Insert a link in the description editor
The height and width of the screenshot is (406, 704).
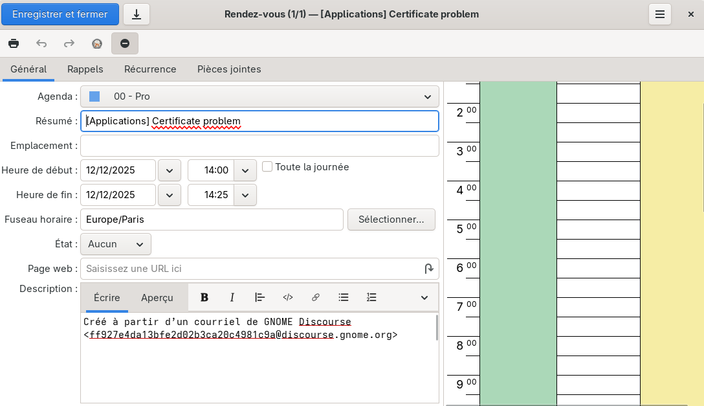click(316, 297)
